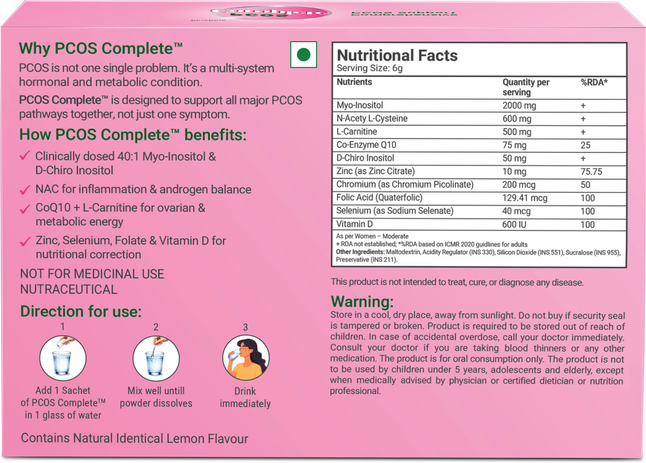Click 'Contains Natural Identical Lemon Flavour' text

coord(134,438)
